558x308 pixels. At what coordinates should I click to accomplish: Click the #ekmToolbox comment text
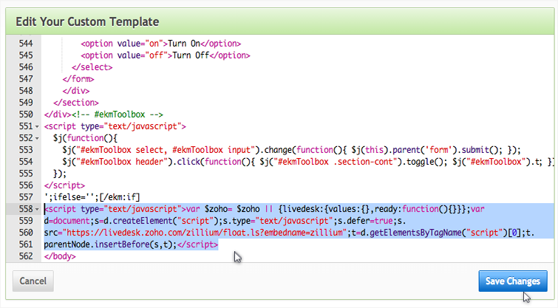(x=118, y=114)
